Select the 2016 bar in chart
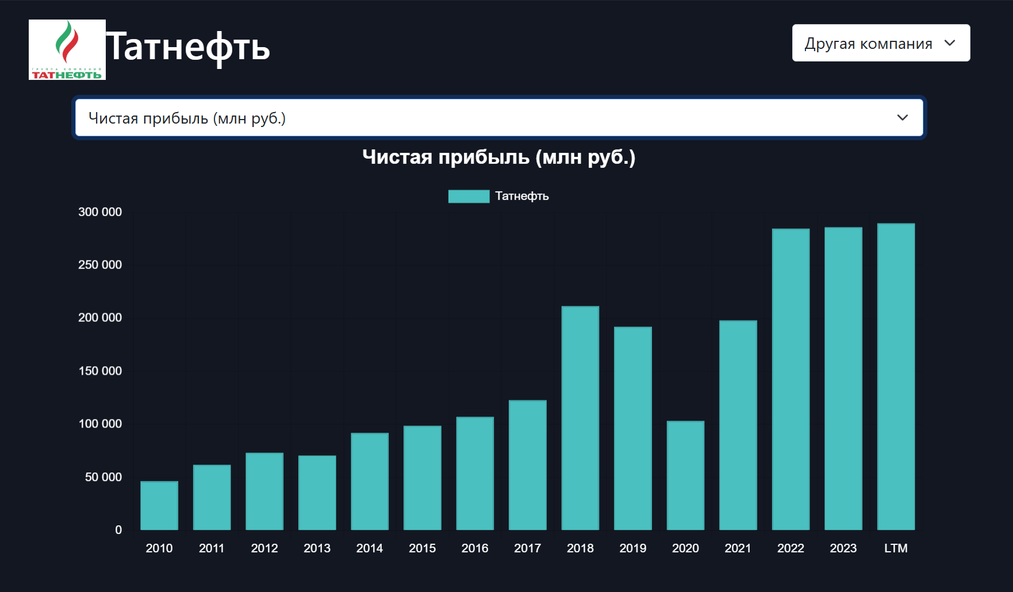Image resolution: width=1013 pixels, height=592 pixels. [x=475, y=473]
